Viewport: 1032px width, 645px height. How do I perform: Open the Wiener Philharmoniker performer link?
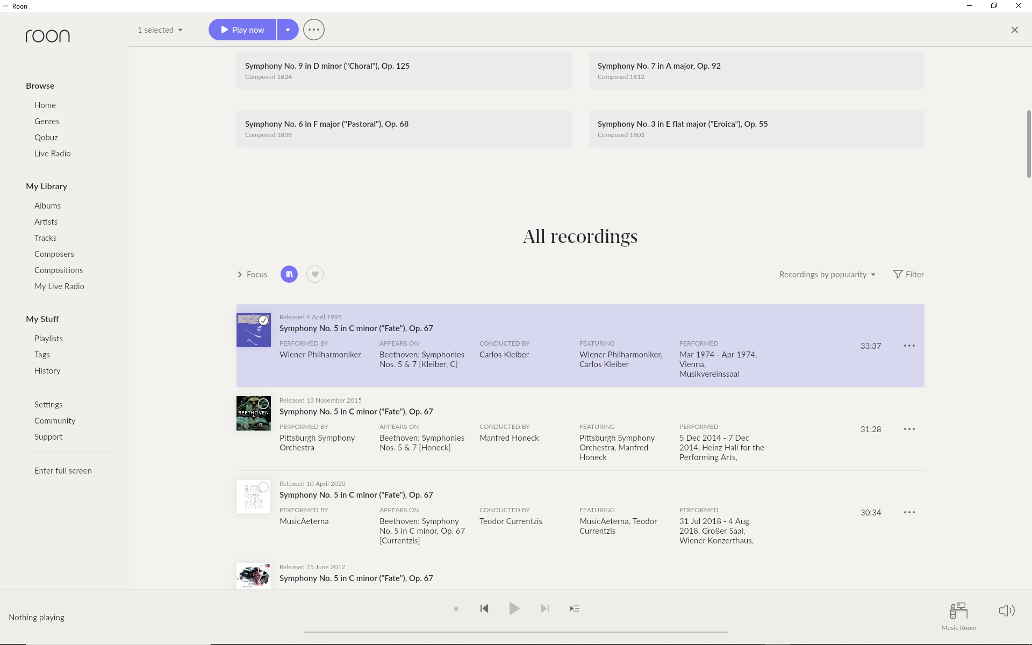[320, 355]
